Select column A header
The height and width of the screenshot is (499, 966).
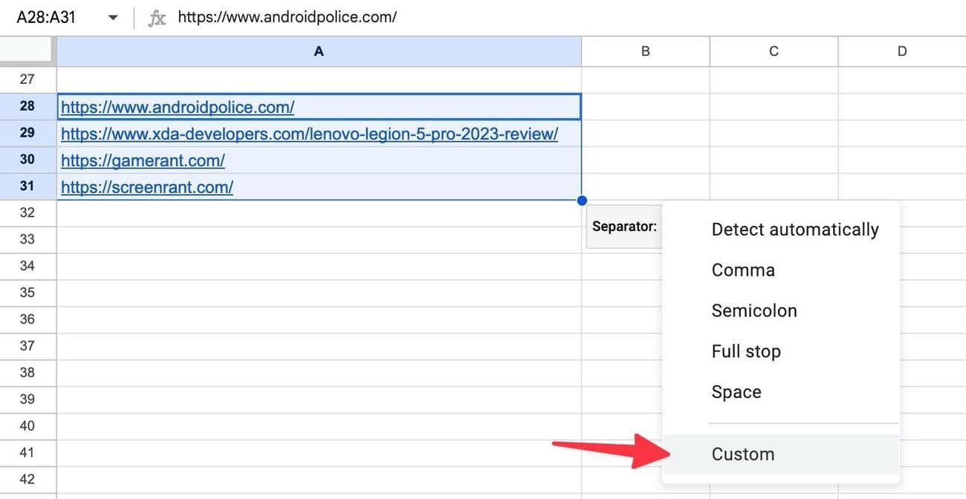tap(319, 51)
